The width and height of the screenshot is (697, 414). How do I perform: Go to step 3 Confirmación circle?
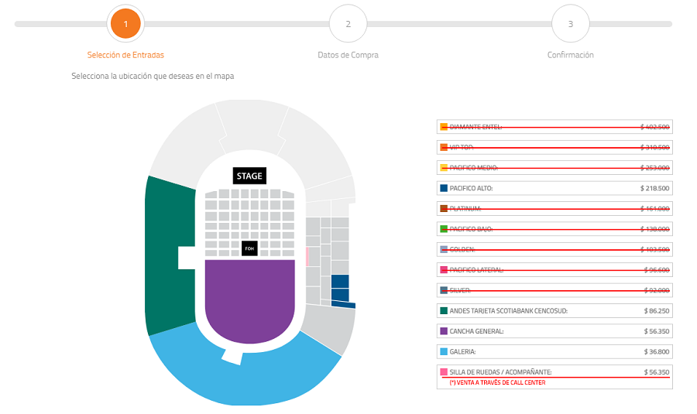pos(570,24)
